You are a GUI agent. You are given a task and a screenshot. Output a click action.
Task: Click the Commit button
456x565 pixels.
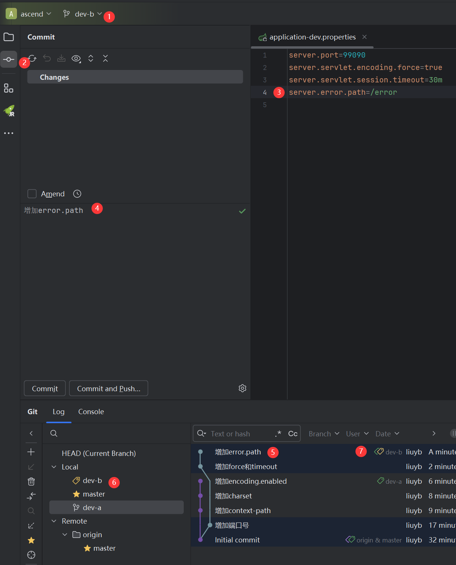point(45,389)
